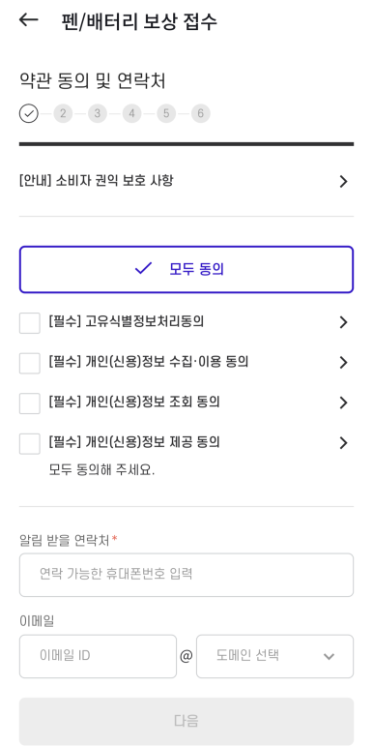Tick the 개인(신용)정보 제공 동의 checkbox

click(30, 443)
